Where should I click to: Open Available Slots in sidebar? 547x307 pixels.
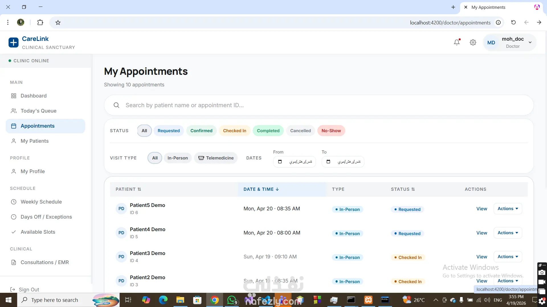[46, 232]
